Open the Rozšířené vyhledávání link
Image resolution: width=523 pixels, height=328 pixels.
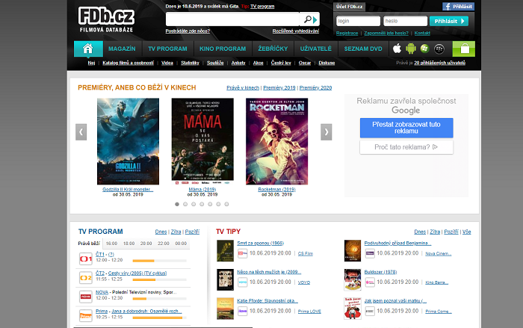point(295,31)
